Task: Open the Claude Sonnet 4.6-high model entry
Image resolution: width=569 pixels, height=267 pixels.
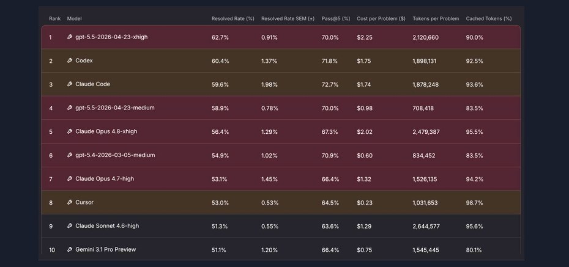Action: coord(107,225)
